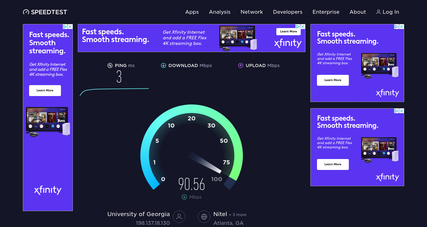Viewport: 427px width, 227px height.
Task: Click AdChoices icon on upper right ad
Action: [397, 27]
